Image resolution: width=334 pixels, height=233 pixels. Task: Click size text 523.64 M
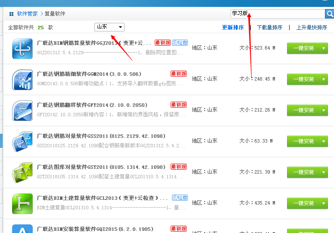(x=265, y=48)
